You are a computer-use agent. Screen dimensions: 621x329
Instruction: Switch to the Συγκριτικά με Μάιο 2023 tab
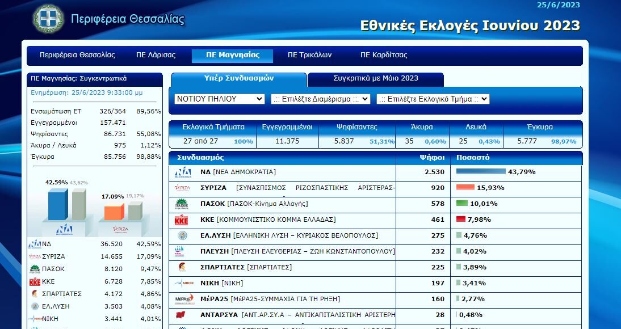point(376,79)
